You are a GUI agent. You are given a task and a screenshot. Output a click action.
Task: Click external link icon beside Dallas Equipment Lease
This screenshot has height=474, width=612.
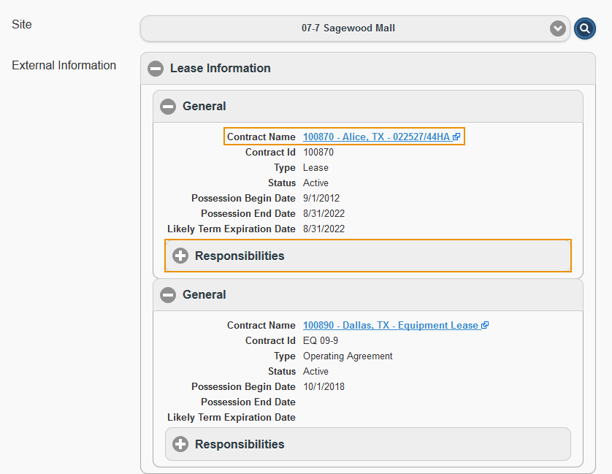pyautogui.click(x=486, y=325)
